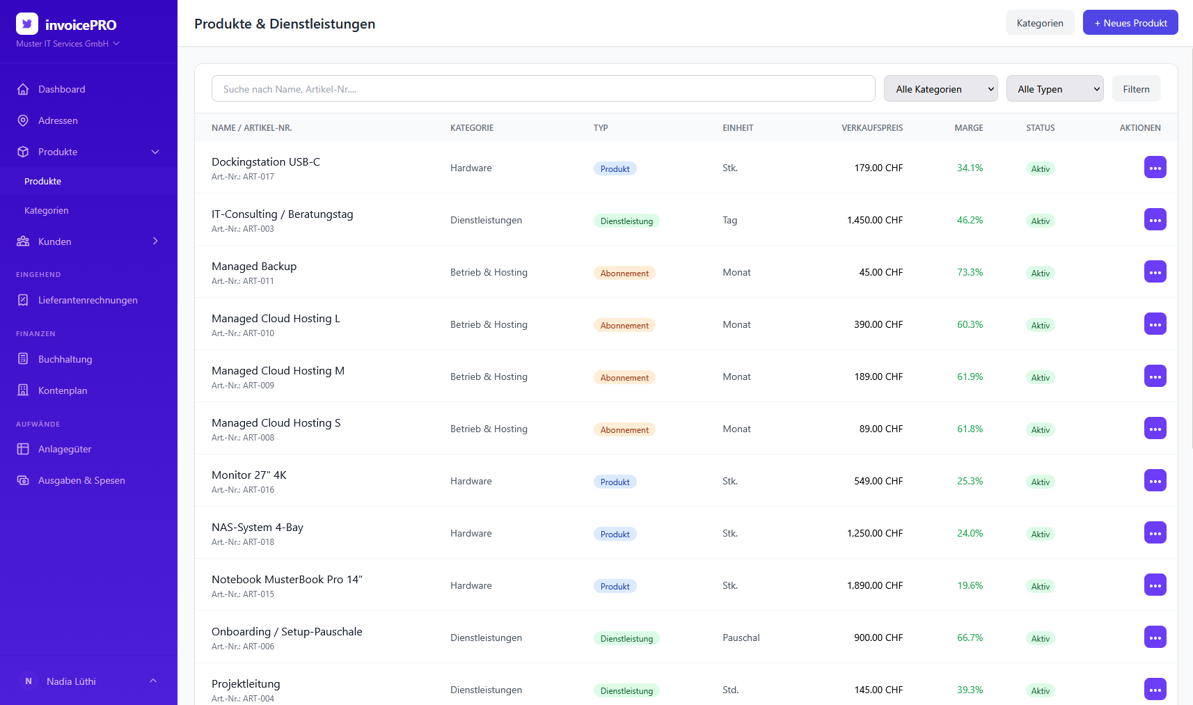Click the Status column header

pyautogui.click(x=1041, y=128)
